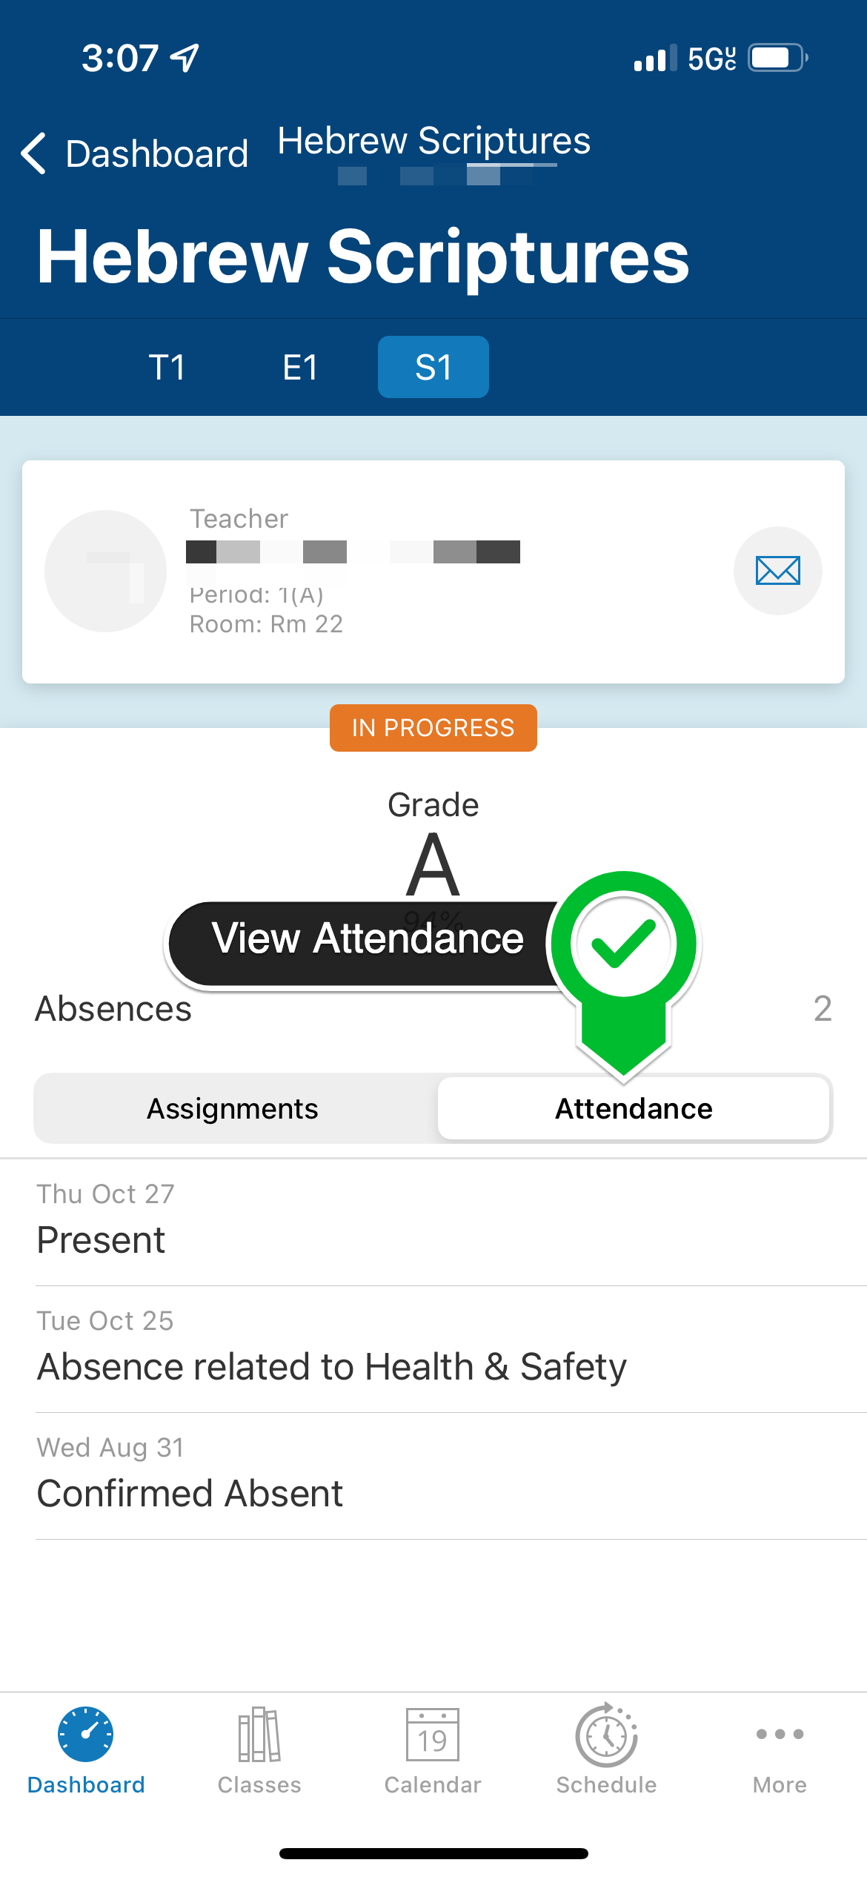Open the Classes books icon
The width and height of the screenshot is (867, 1877).
click(x=259, y=1734)
